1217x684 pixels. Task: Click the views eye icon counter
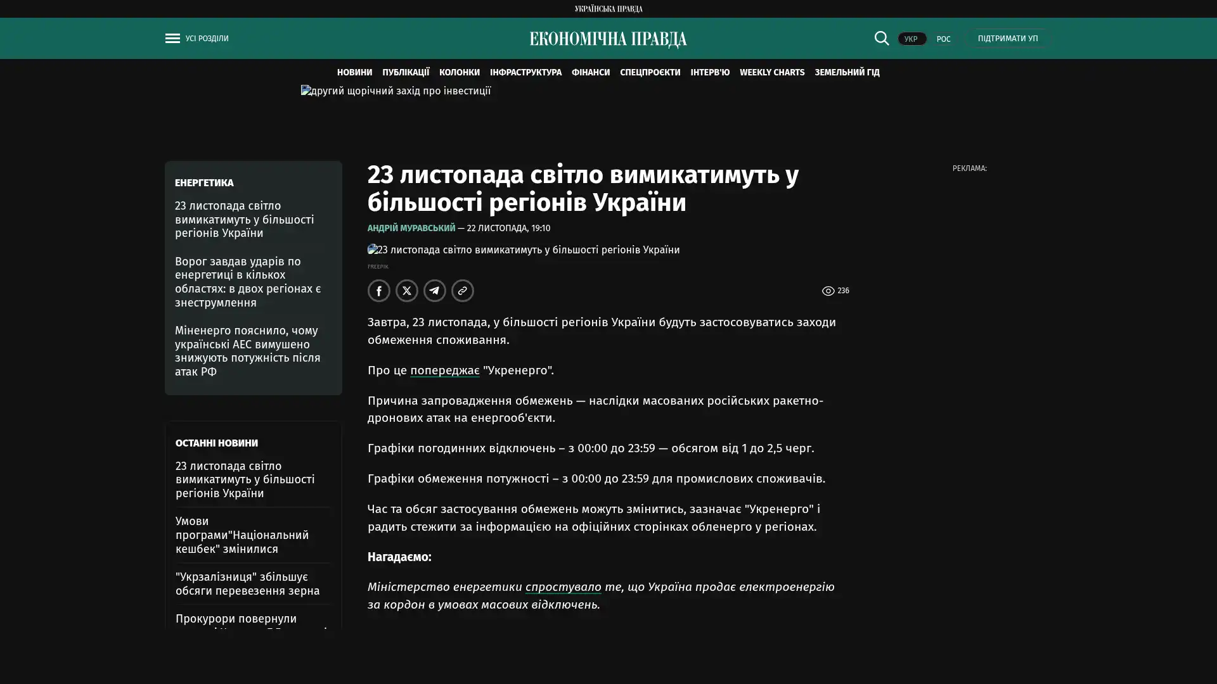coord(828,291)
